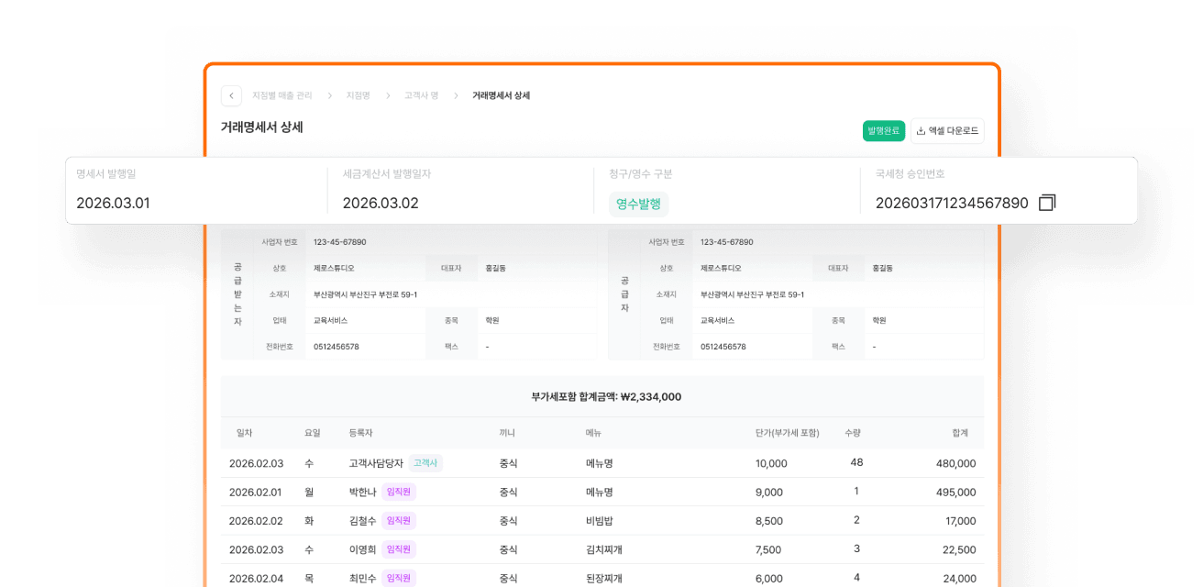Click 제로스튜디오 in the 공급자 table

point(721,268)
